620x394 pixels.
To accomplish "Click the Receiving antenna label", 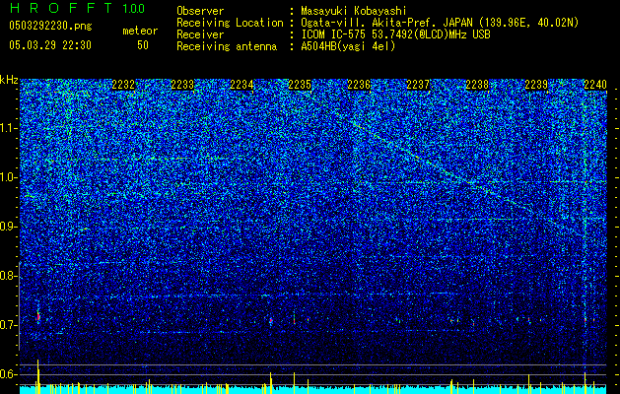I will (227, 46).
